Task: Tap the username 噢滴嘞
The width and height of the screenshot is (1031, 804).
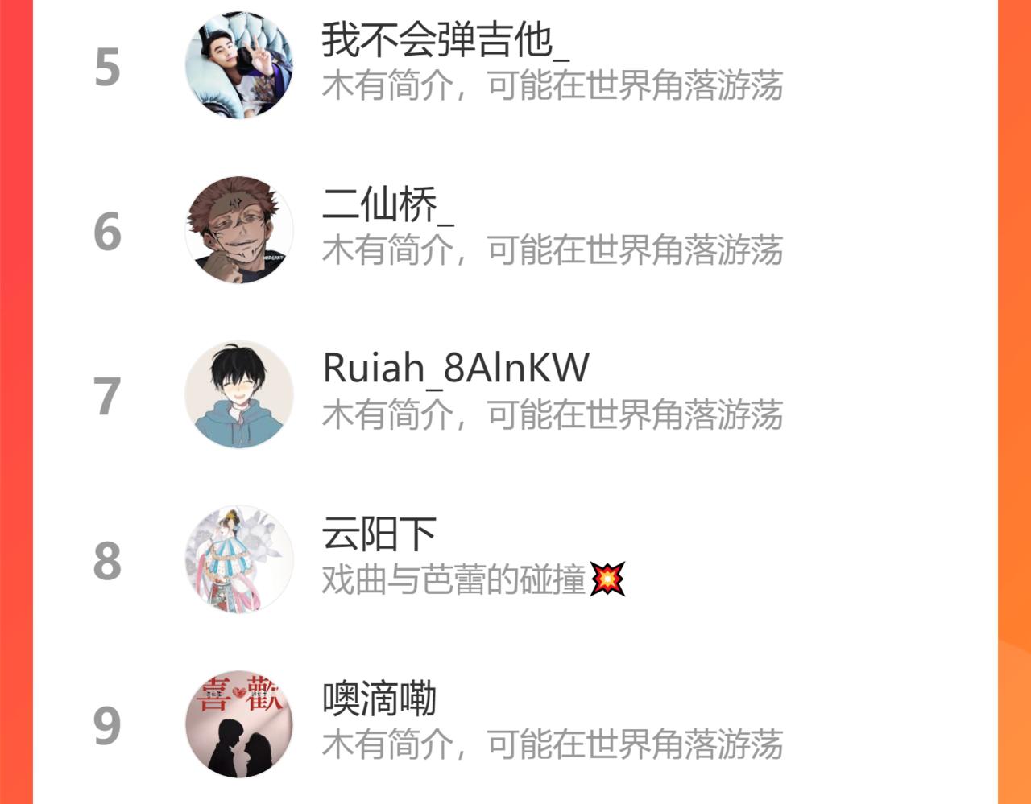Action: [379, 698]
